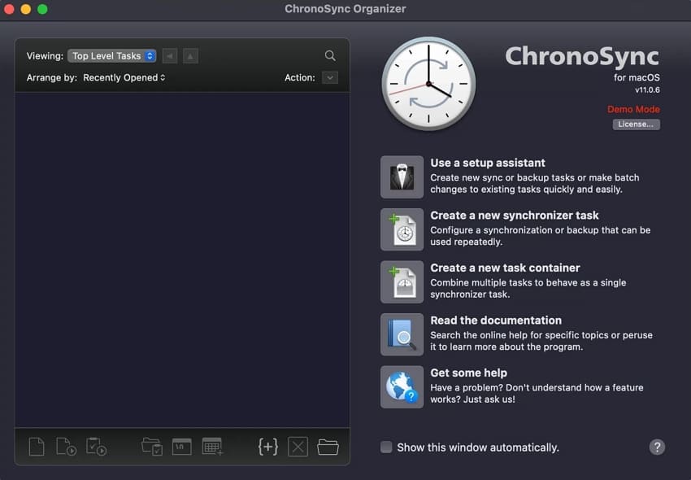This screenshot has height=480, width=691.
Task: Click the back arrow navigation button
Action: [170, 56]
